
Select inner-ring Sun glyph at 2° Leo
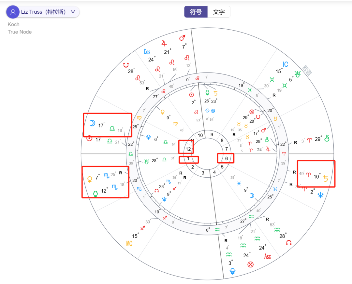coord(192,95)
